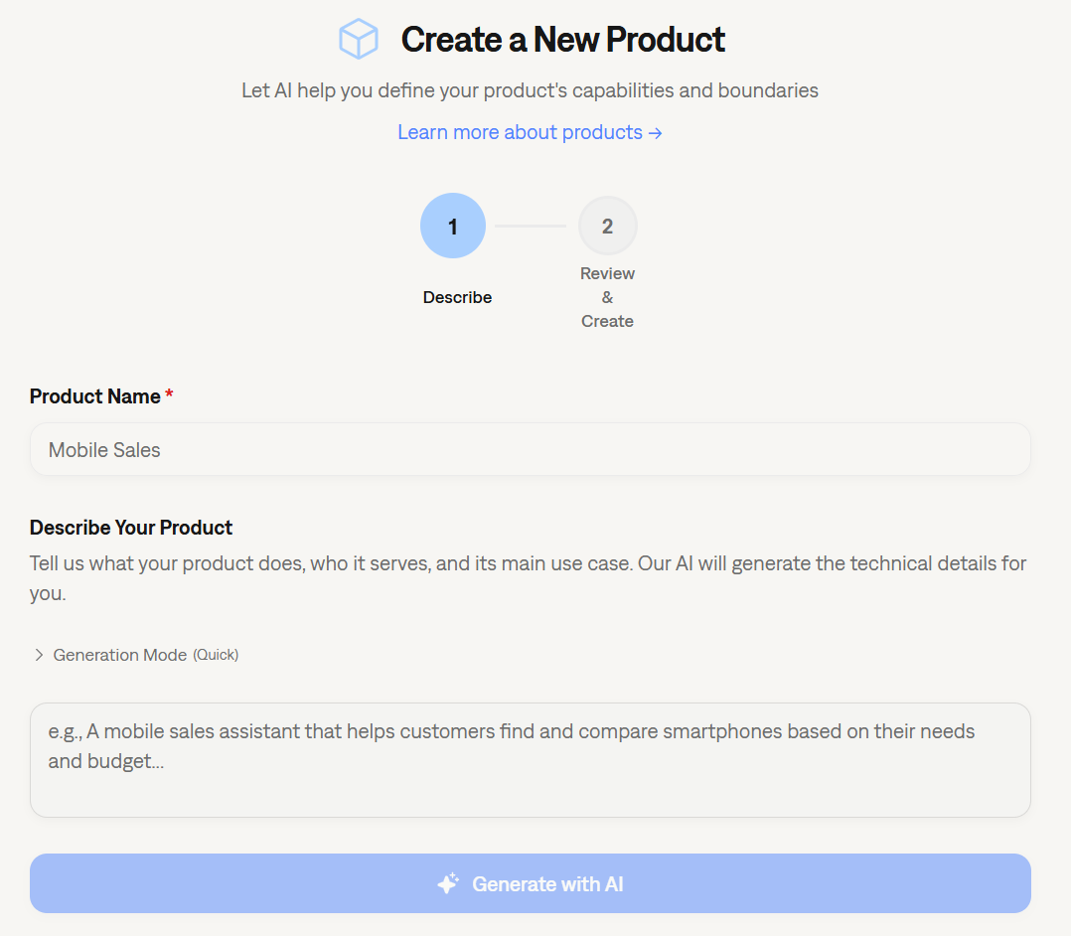Click the highlighted step indicator number 1
Viewport: 1071px width, 936px height.
[453, 226]
